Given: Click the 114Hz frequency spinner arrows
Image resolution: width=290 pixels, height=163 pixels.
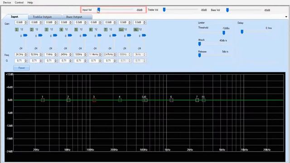Looking at the screenshot, I should [56, 54].
